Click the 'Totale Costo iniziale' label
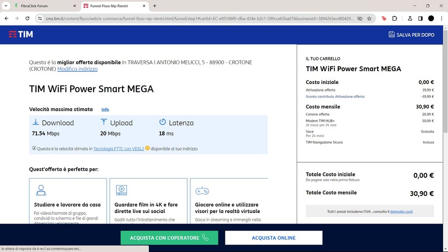This screenshot has width=448, height=252. (330, 174)
